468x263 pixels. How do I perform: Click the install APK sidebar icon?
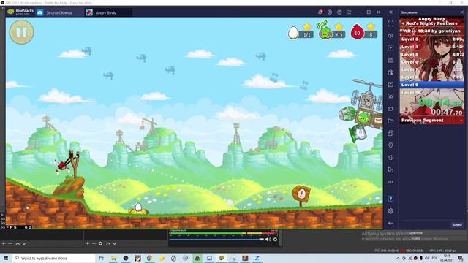point(390,72)
